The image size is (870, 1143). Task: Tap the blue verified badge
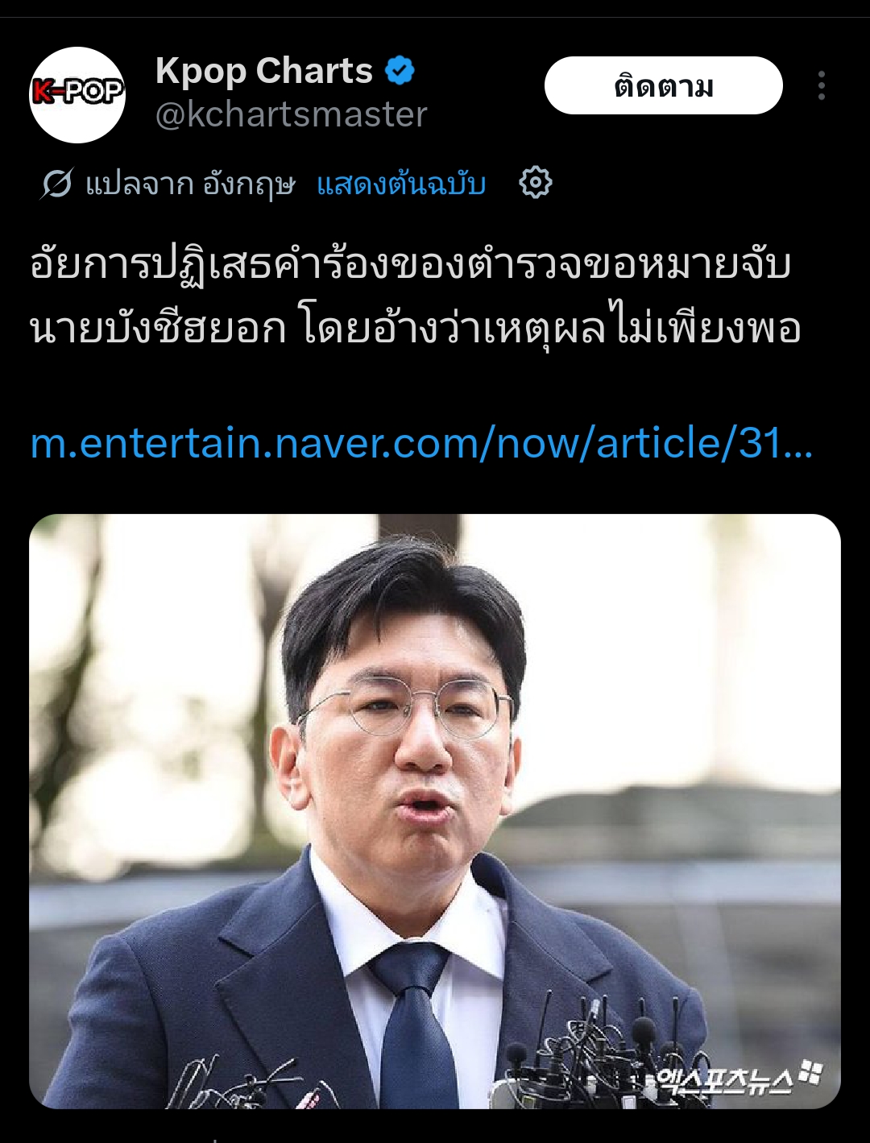click(x=400, y=71)
